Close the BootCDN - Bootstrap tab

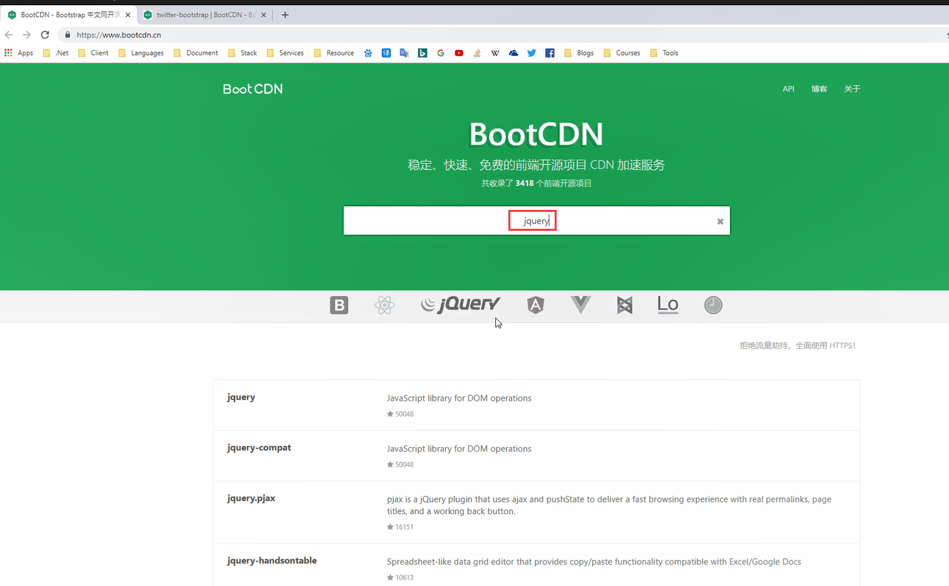tap(128, 14)
